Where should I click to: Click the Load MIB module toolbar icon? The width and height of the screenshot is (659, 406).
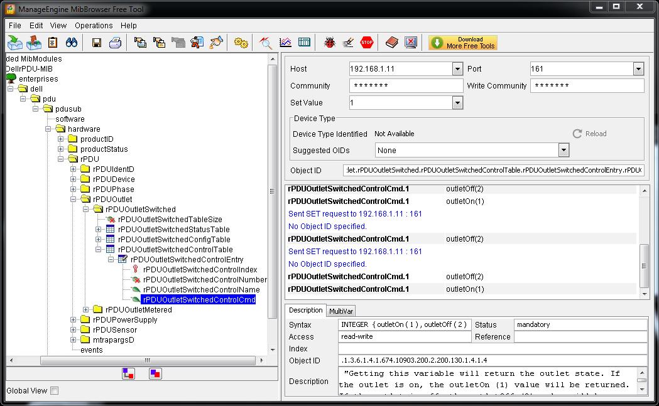coord(15,43)
